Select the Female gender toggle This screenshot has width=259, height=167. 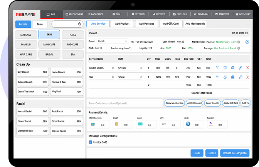[x=24, y=24]
